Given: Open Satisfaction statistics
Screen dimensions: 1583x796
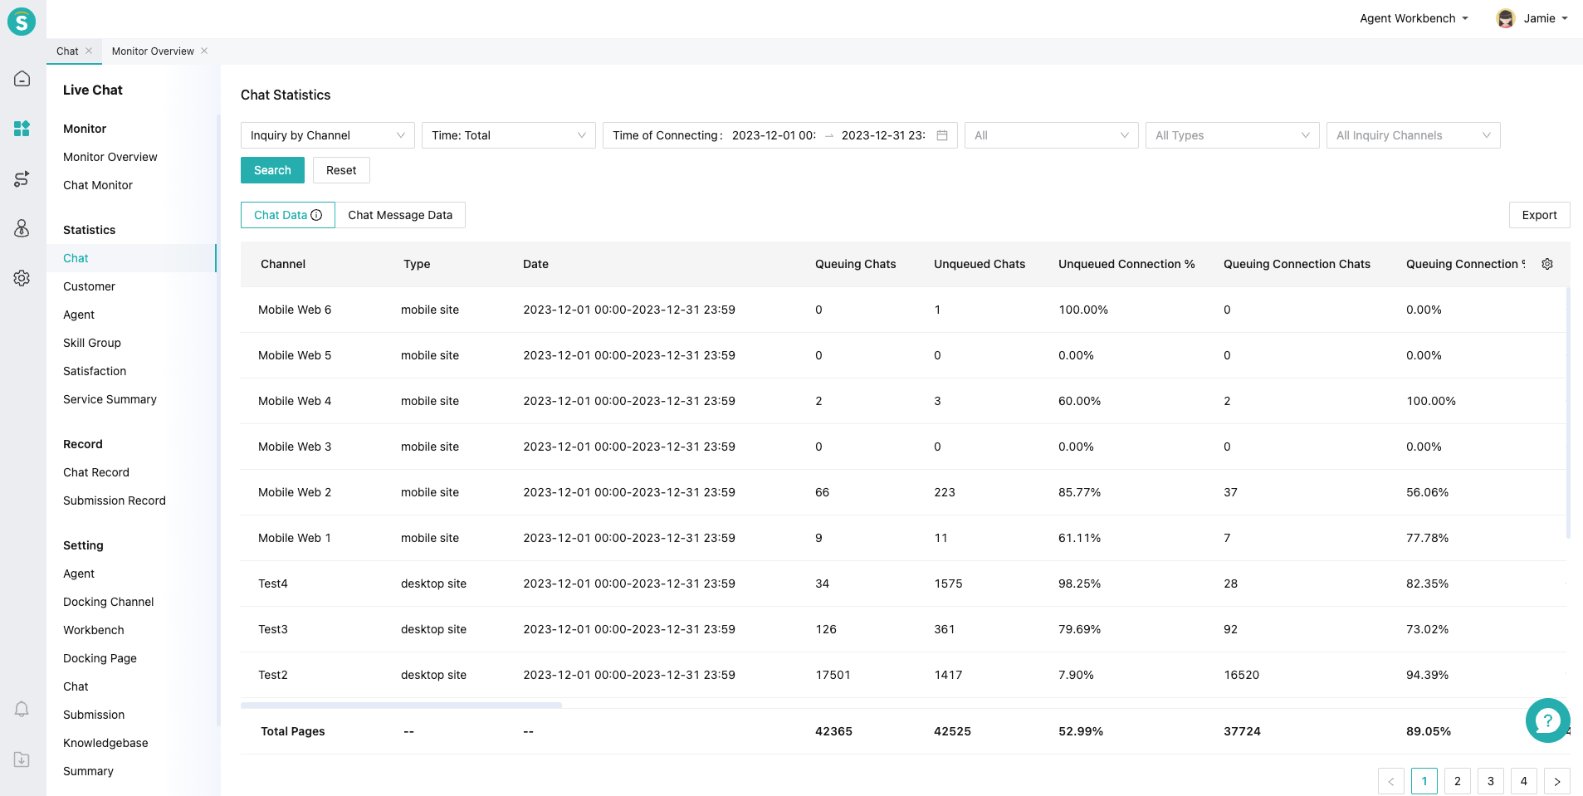Looking at the screenshot, I should coord(95,371).
